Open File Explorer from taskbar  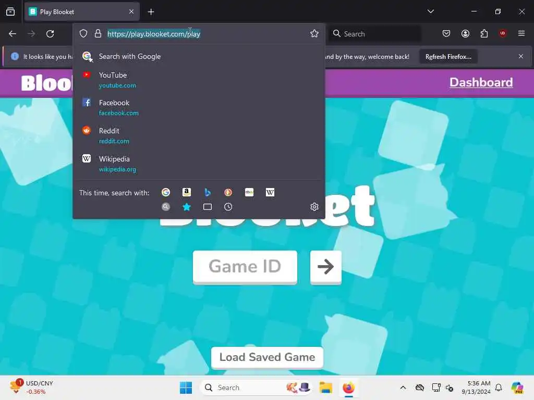(325, 387)
